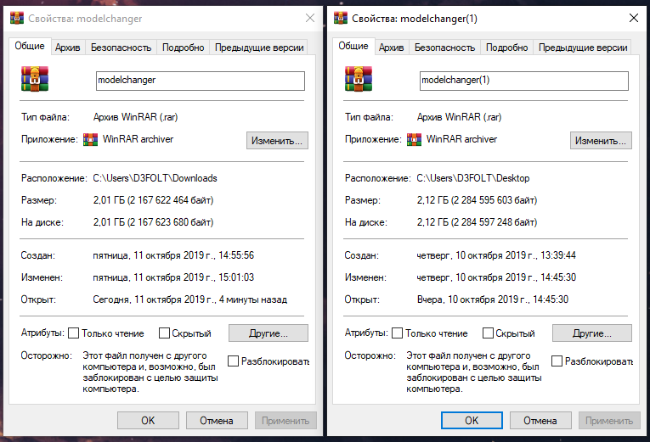Tick "Разблокировать" checkbox in modelchanger window
650x442 pixels.
(233, 361)
